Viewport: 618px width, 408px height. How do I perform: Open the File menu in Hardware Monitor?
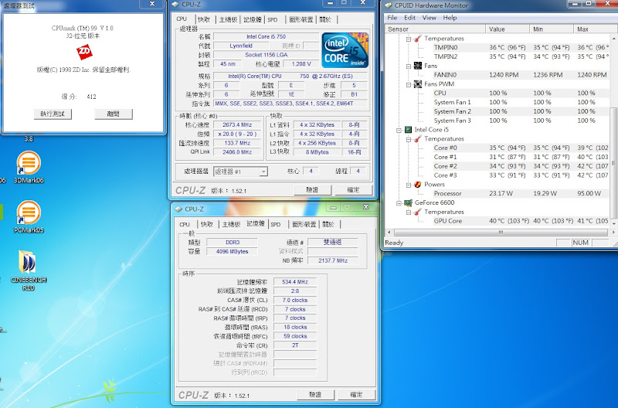pos(392,18)
